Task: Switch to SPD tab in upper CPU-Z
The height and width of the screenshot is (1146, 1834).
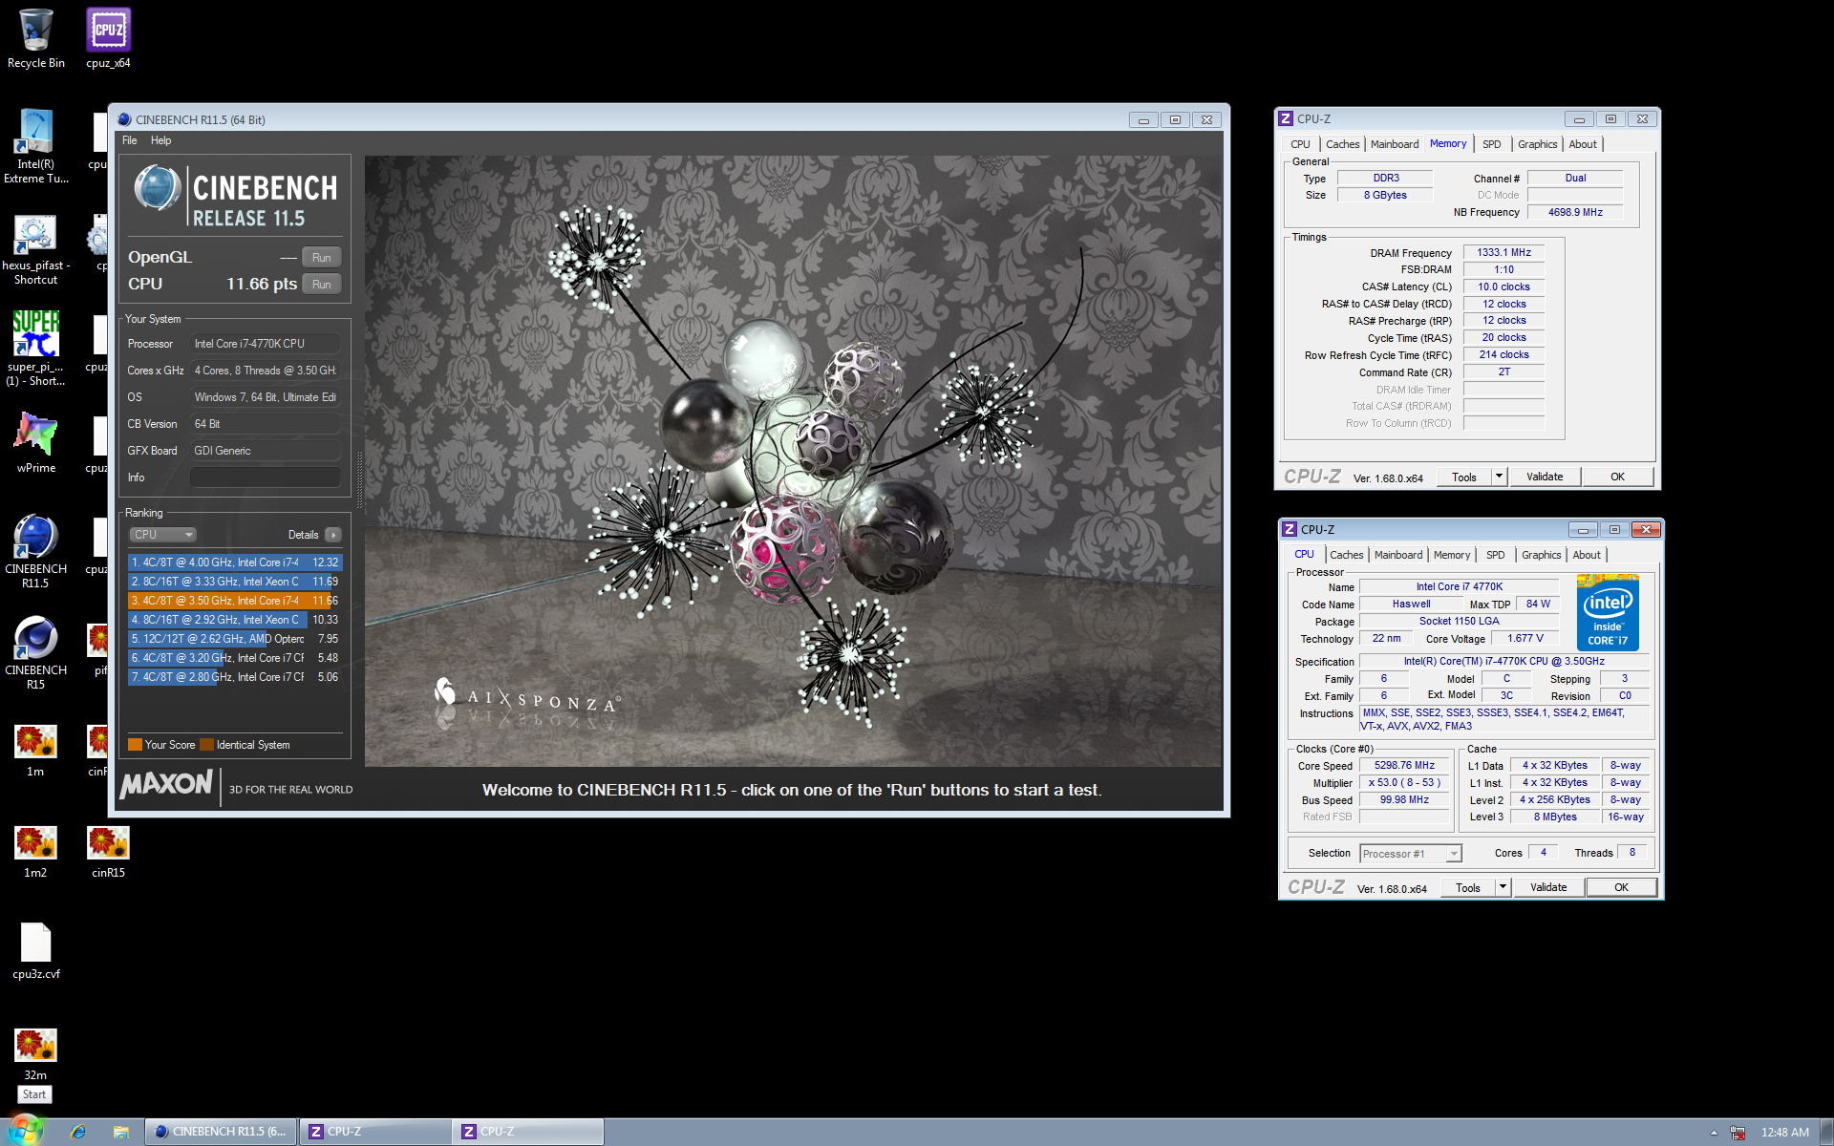Action: coord(1492,144)
